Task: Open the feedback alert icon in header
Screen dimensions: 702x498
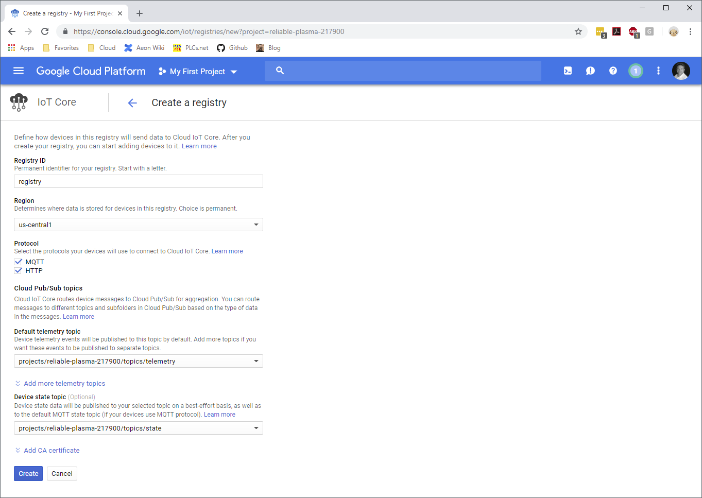Action: pos(590,71)
